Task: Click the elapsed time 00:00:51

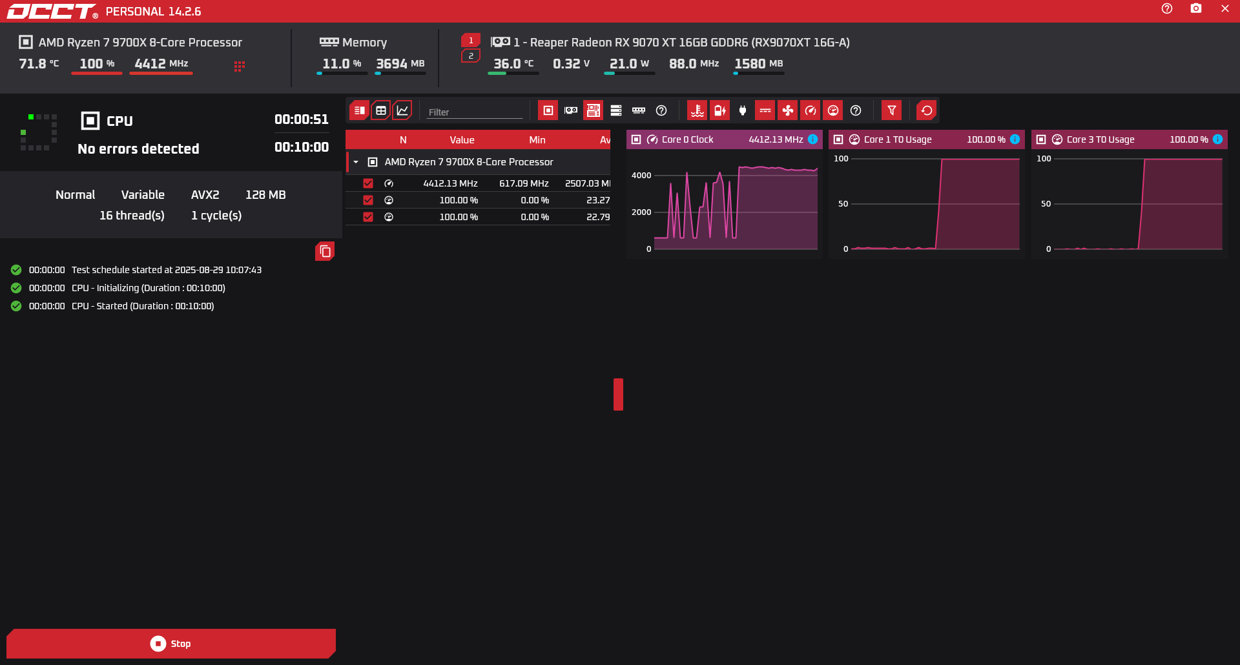Action: pos(302,119)
